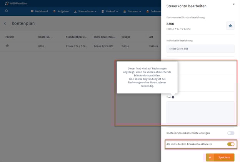Disable Als individuelles Erlöskonto aktivieren toggle

230,144
